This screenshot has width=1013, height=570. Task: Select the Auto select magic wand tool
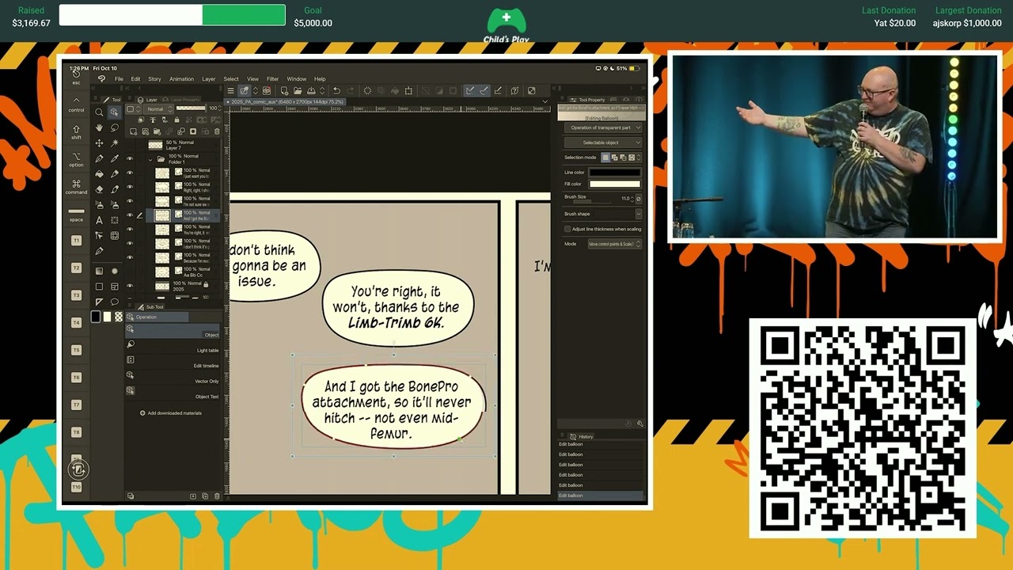[114, 143]
